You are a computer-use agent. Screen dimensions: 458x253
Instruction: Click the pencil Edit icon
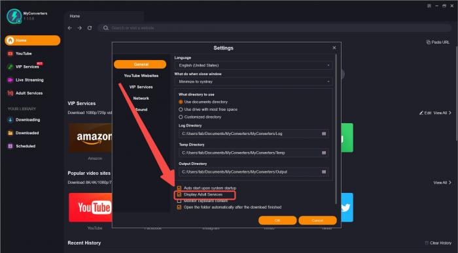tap(421, 113)
